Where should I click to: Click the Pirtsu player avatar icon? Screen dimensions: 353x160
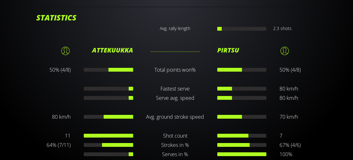pos(285,51)
